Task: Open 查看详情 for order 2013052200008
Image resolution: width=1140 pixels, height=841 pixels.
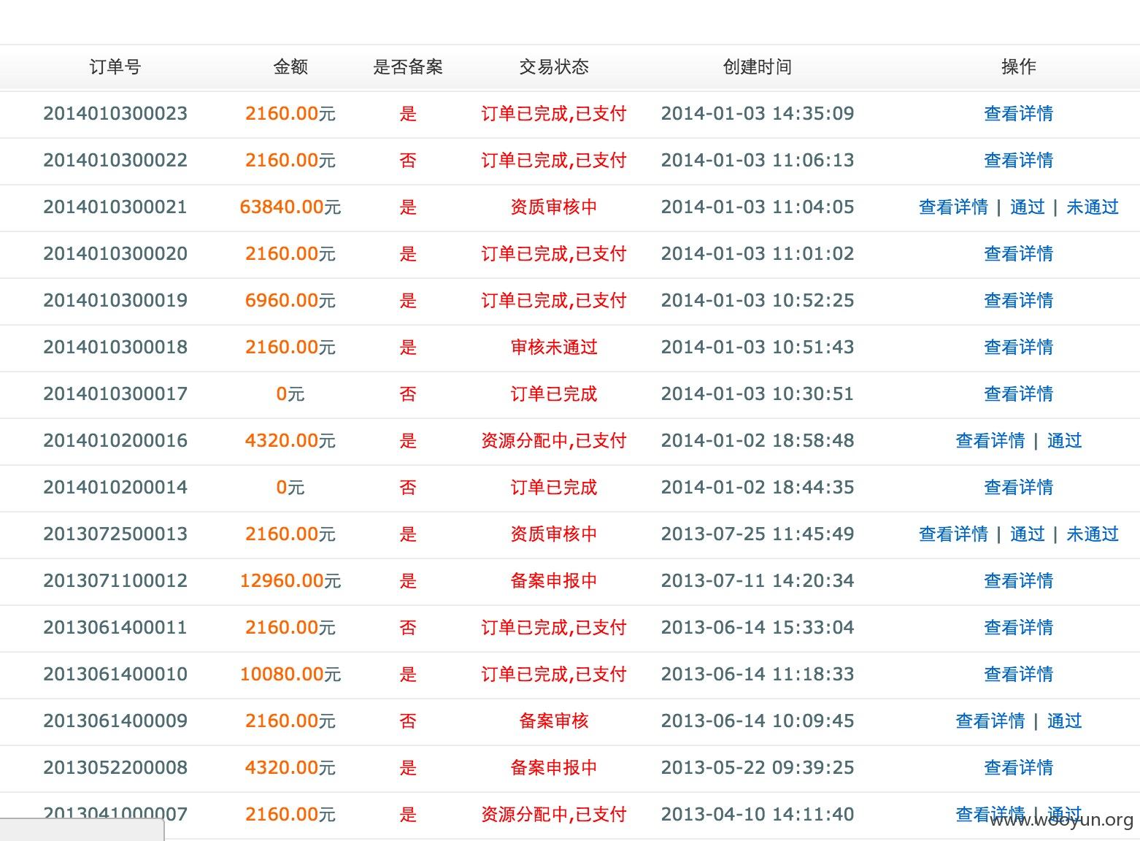Action: (1018, 768)
